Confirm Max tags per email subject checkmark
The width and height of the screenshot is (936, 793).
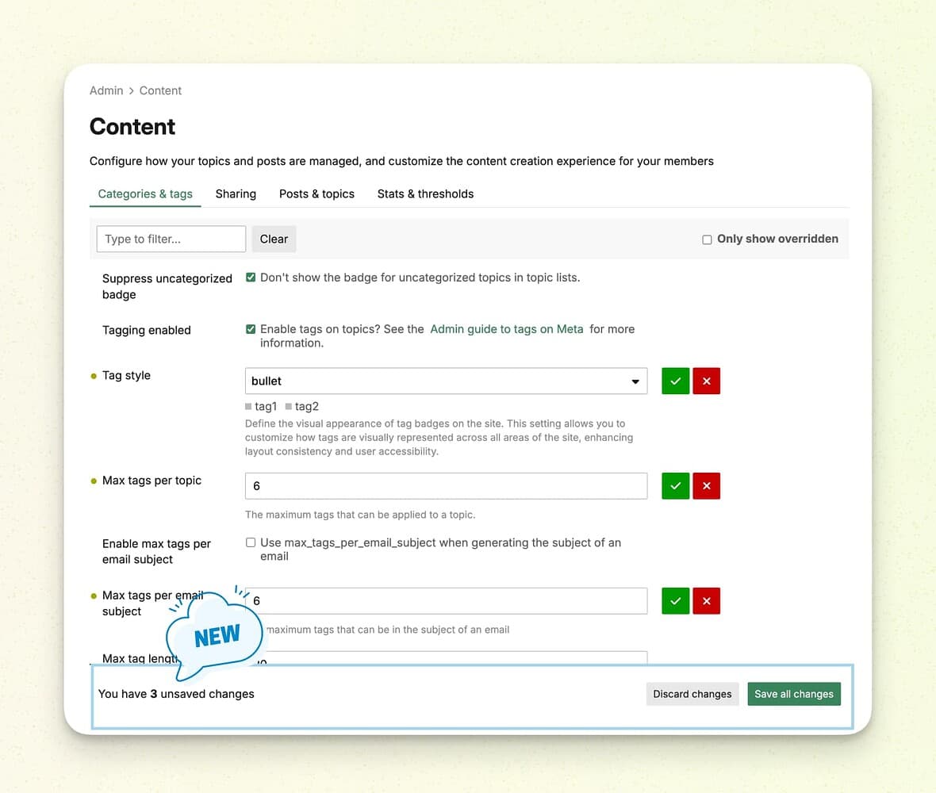[x=675, y=601]
